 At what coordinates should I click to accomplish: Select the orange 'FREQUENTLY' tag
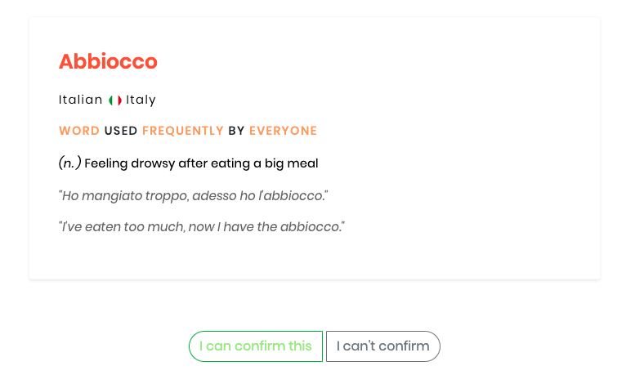183,131
